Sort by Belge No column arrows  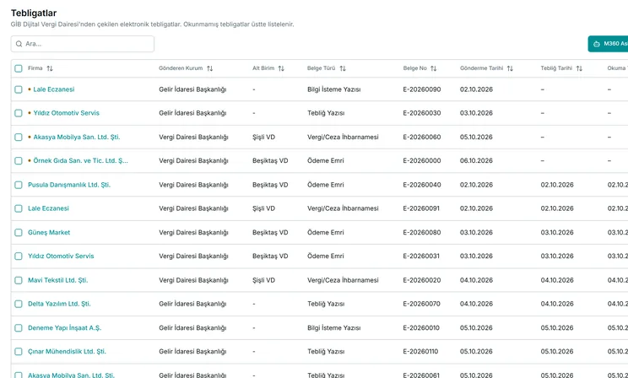pyautogui.click(x=433, y=68)
